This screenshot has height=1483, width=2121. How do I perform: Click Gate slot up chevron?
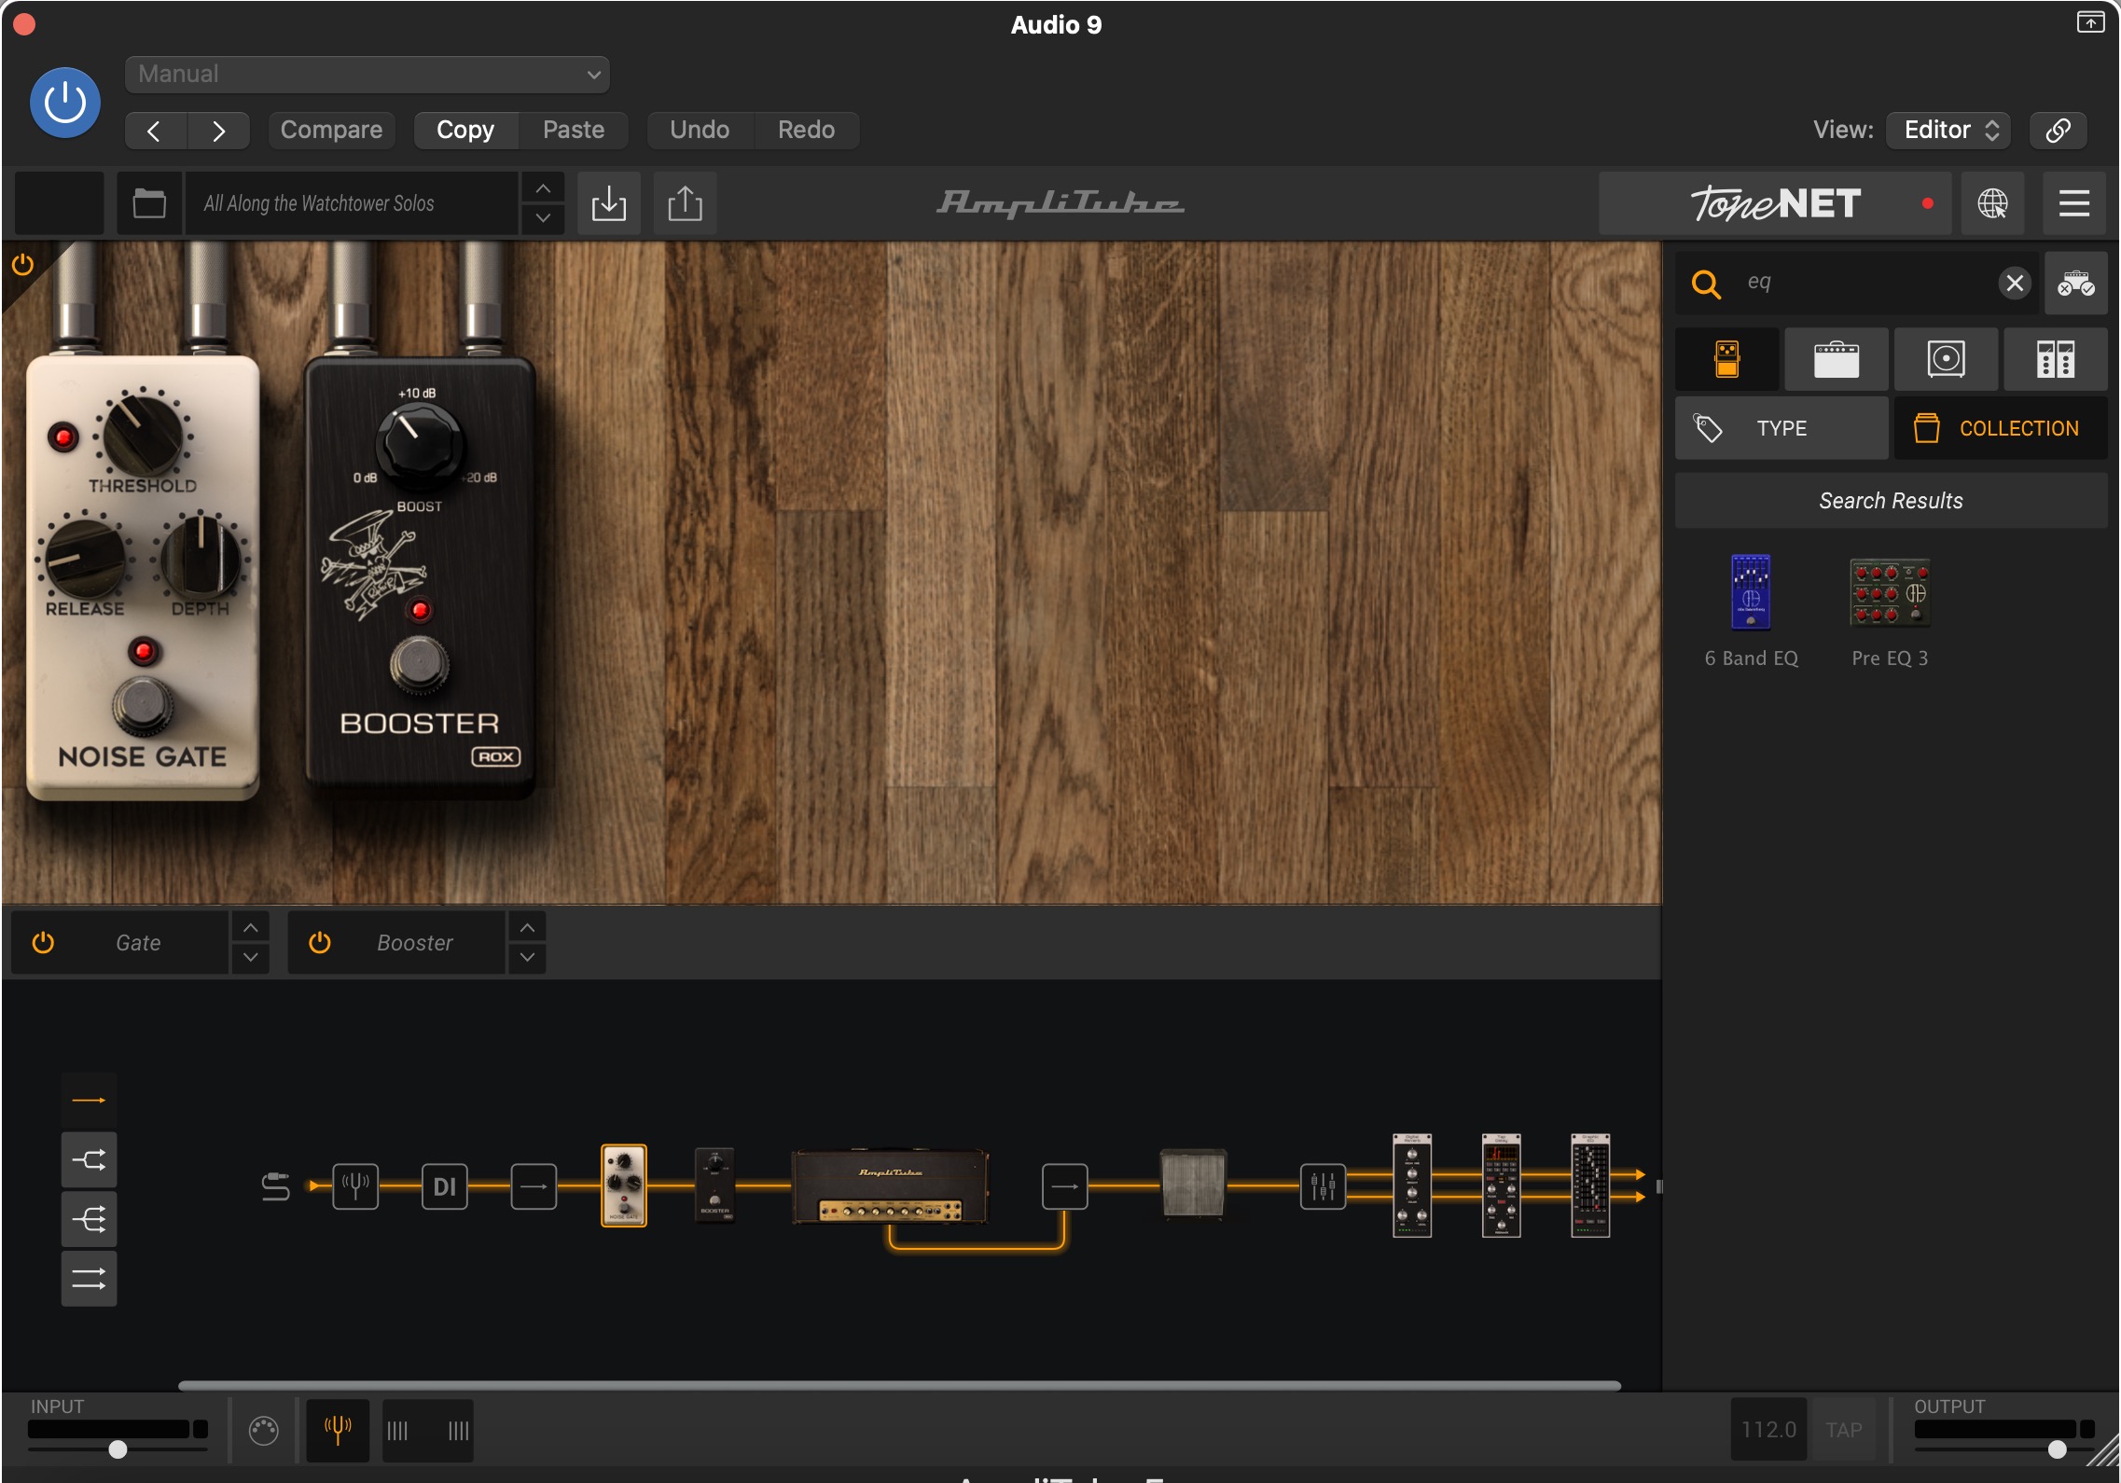(250, 928)
